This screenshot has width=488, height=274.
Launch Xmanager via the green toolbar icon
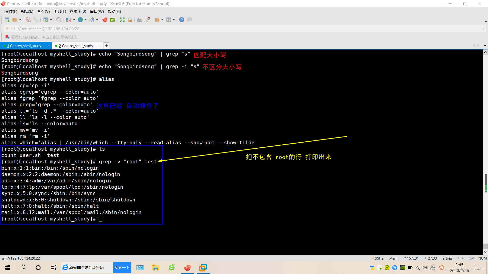point(113,20)
